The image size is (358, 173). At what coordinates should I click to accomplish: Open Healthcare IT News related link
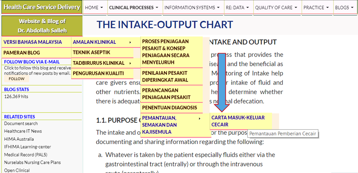point(23,131)
